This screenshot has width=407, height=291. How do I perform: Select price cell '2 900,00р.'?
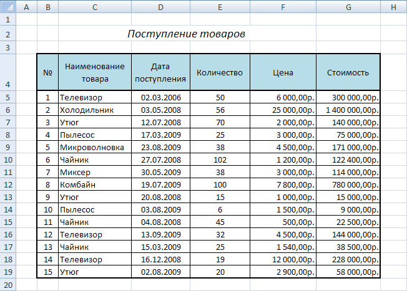click(x=283, y=272)
